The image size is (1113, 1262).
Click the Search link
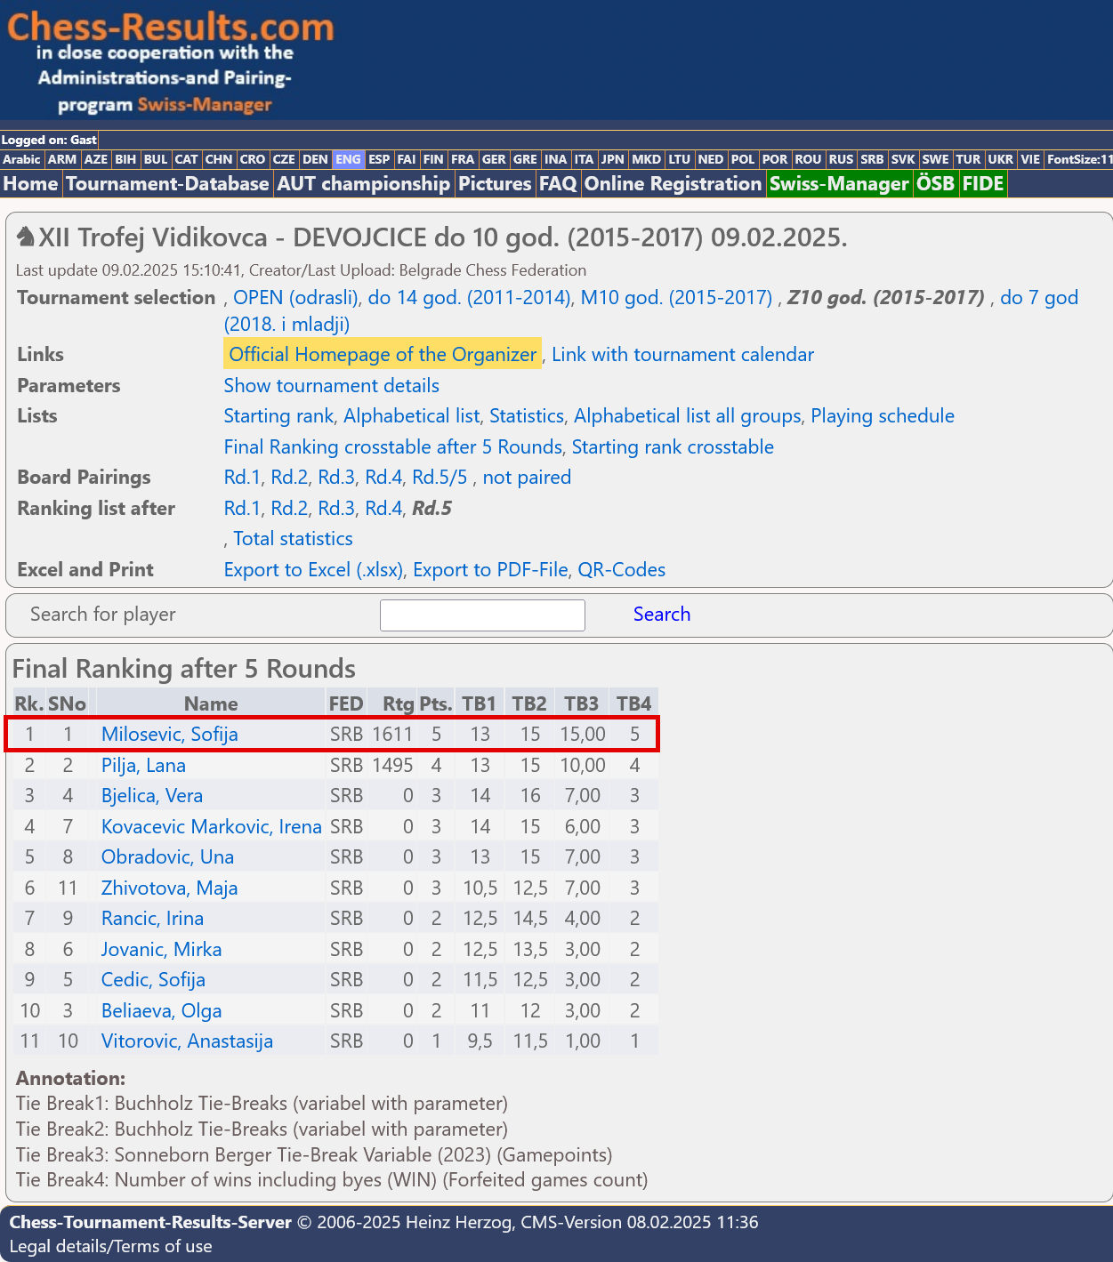pos(662,615)
